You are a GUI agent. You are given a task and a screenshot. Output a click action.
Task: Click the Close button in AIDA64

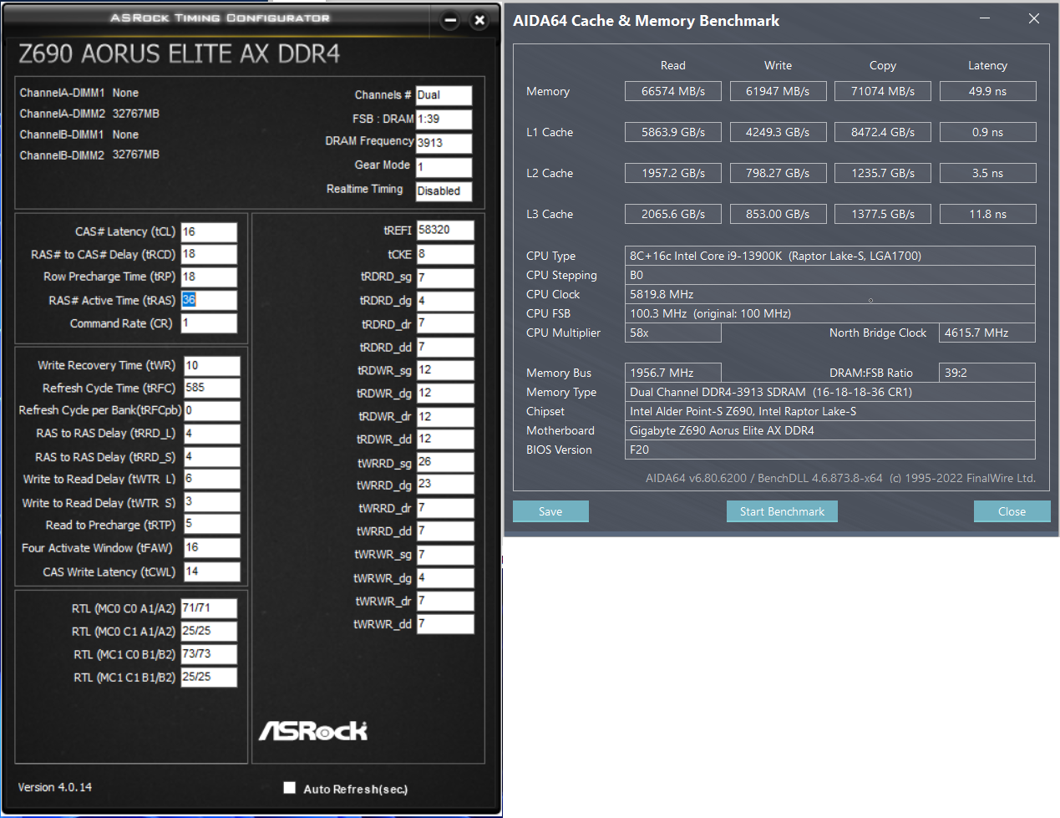pyautogui.click(x=1012, y=511)
